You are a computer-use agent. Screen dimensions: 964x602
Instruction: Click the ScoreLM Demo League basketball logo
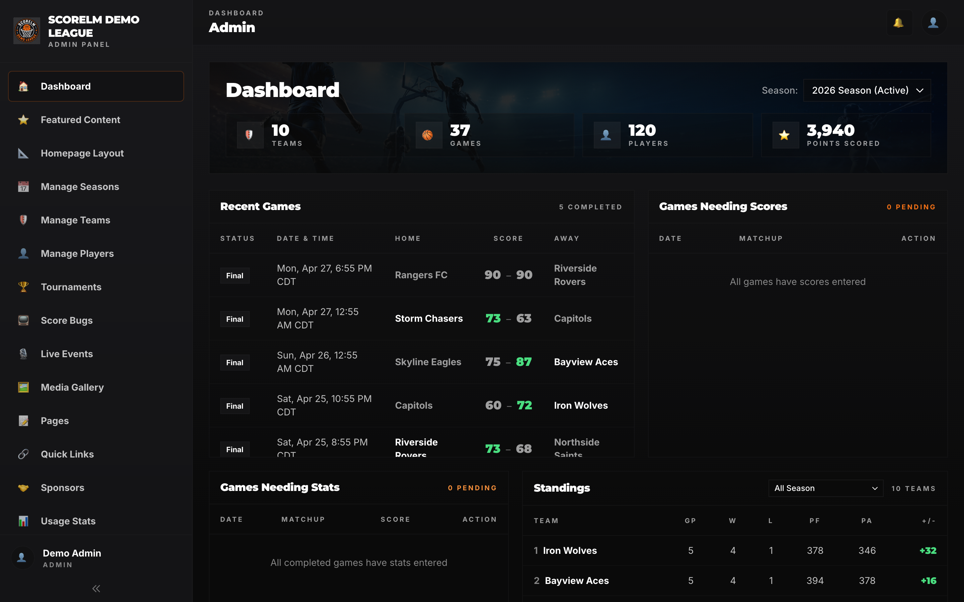(27, 31)
